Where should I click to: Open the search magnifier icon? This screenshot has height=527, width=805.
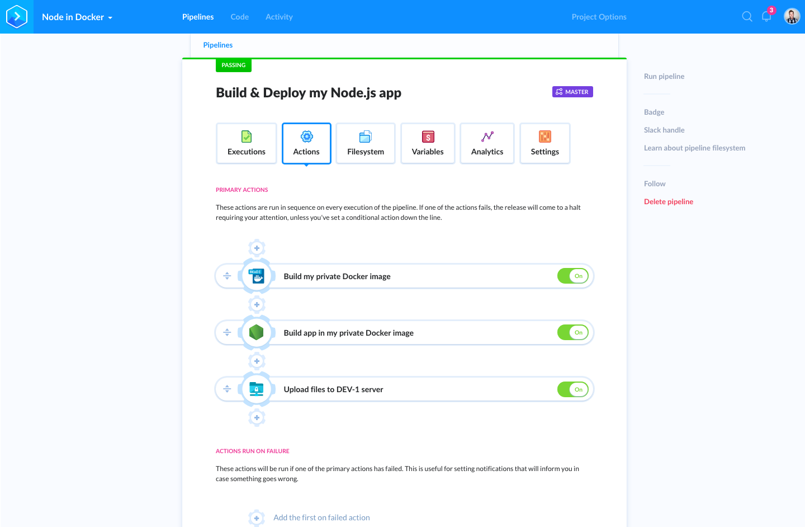click(747, 17)
